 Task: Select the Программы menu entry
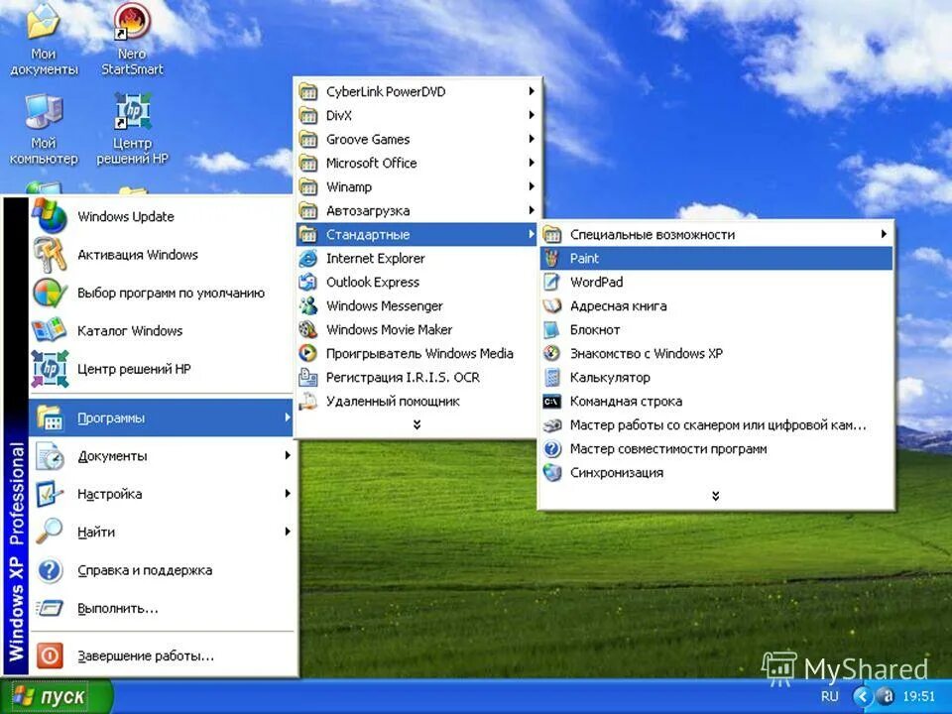click(162, 417)
